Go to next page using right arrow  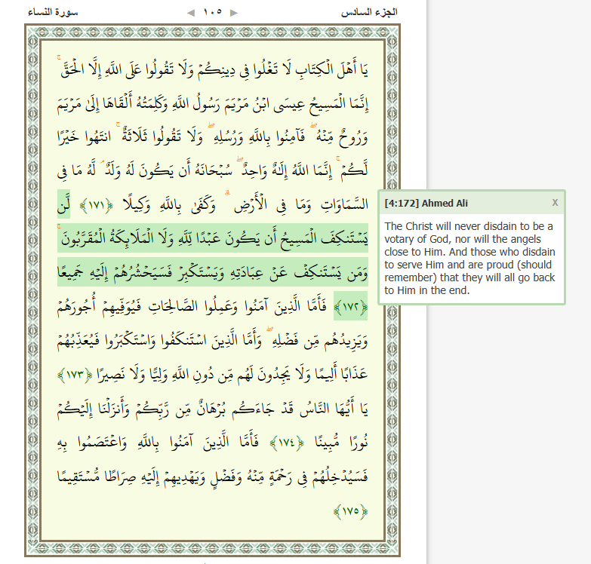pyautogui.click(x=234, y=13)
